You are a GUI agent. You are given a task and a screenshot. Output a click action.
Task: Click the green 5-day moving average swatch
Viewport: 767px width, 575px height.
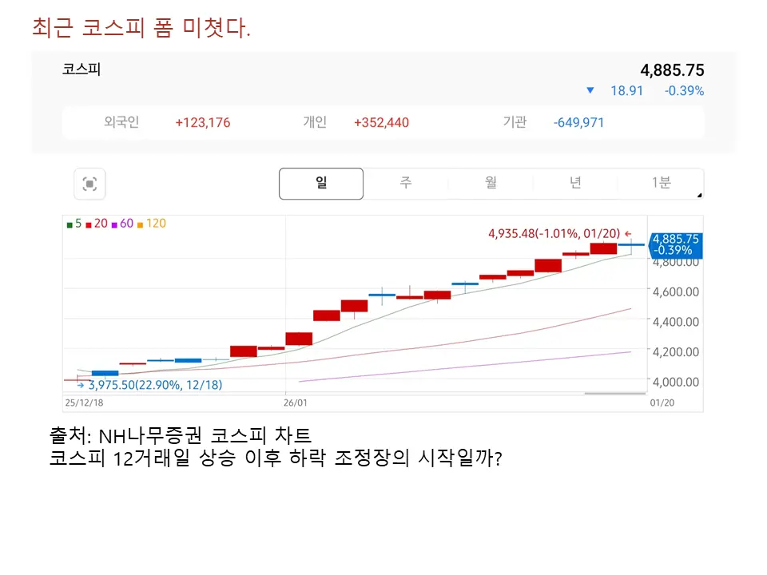(70, 225)
